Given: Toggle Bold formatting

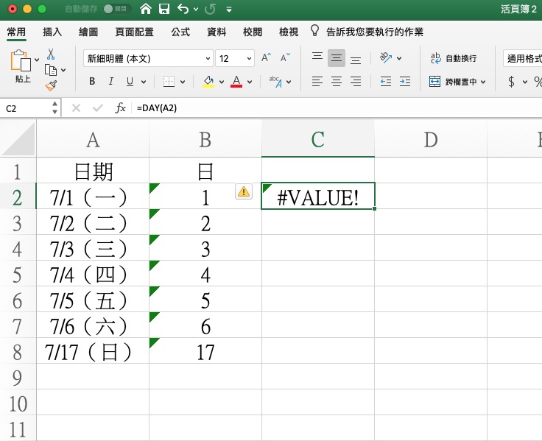Looking at the screenshot, I should pos(92,81).
